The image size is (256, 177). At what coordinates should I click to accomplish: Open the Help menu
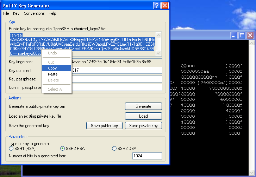click(x=52, y=13)
